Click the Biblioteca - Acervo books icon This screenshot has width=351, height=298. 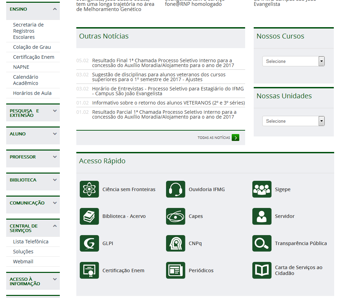click(x=89, y=216)
